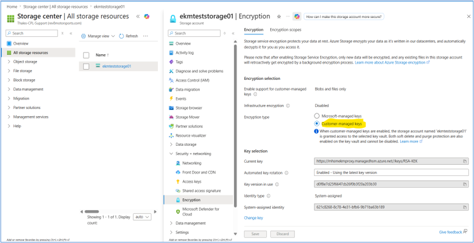The image size is (474, 243).
Task: Copy the system-assigned identity value
Action: [x=464, y=207]
